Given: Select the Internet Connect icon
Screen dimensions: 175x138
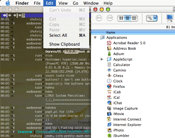Looking at the screenshot, I should click(109, 119).
